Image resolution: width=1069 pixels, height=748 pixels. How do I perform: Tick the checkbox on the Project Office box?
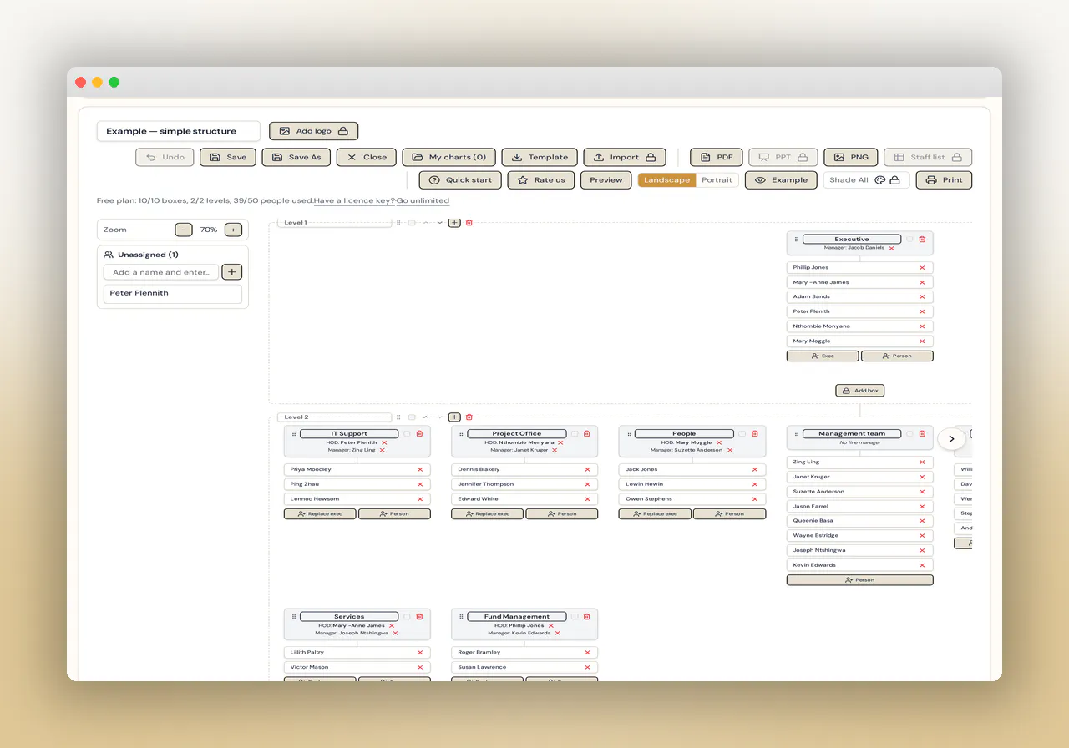[x=575, y=433]
